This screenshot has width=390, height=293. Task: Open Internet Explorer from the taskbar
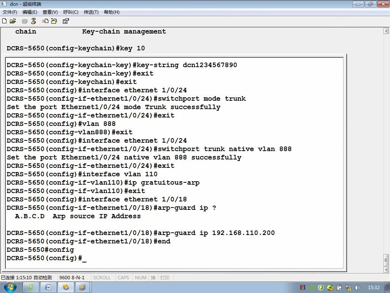pyautogui.click(x=31, y=288)
